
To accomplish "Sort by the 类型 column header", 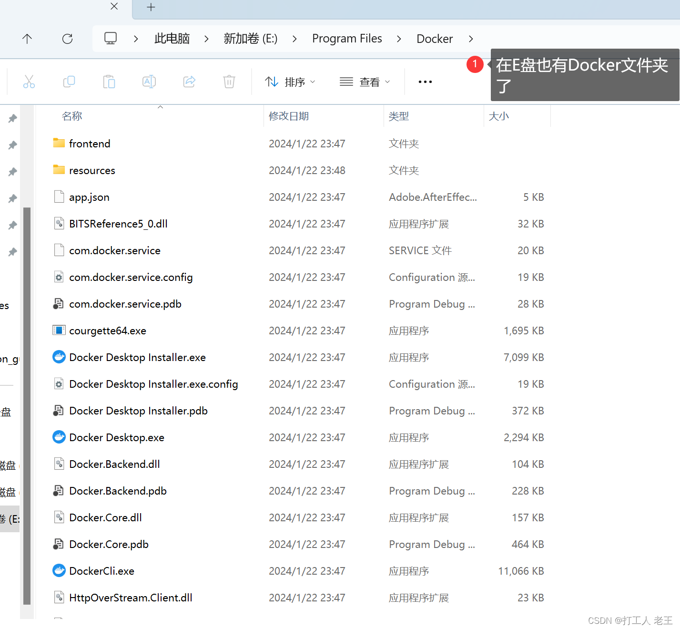I will click(x=399, y=116).
